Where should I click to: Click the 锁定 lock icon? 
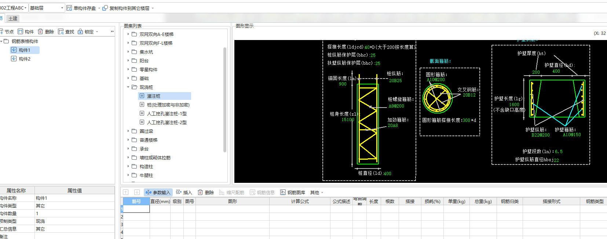(80, 32)
